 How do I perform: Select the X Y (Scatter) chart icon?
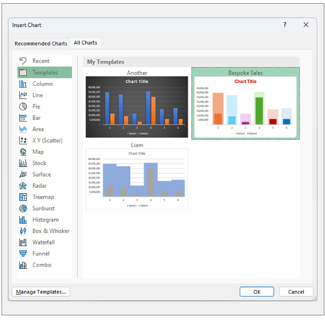23,140
